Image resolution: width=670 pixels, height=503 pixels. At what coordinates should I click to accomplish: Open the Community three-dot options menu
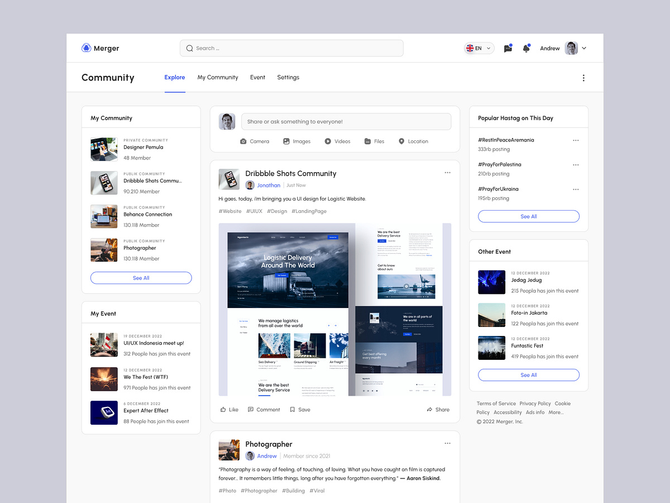[583, 78]
